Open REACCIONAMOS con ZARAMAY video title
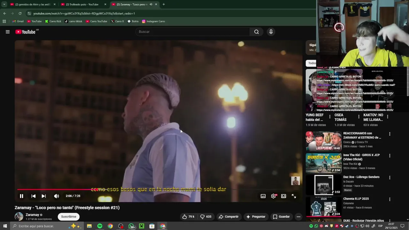 coord(362,135)
